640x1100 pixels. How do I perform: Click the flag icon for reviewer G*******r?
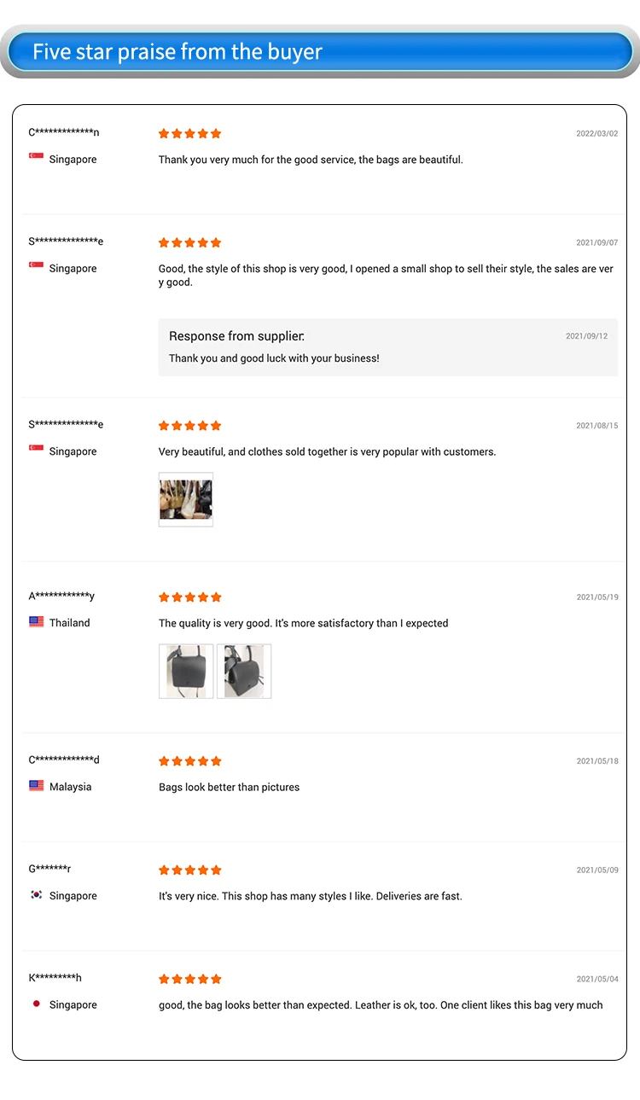click(36, 895)
